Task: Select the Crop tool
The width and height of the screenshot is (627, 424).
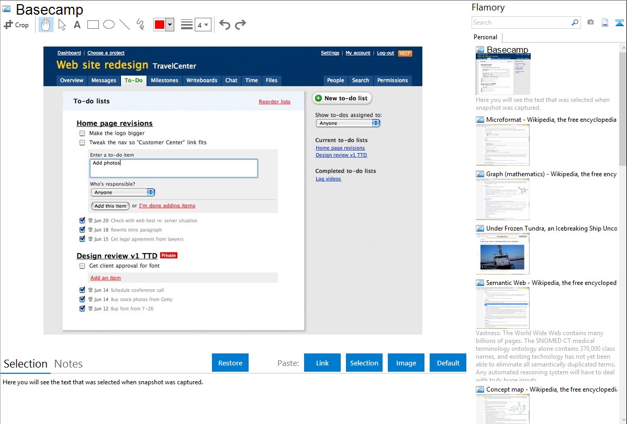Action: [16, 25]
